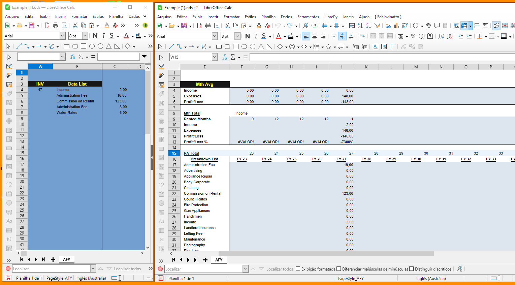Open Formatar menu in right window
Viewport: 515px width, 285px height.
(x=232, y=17)
